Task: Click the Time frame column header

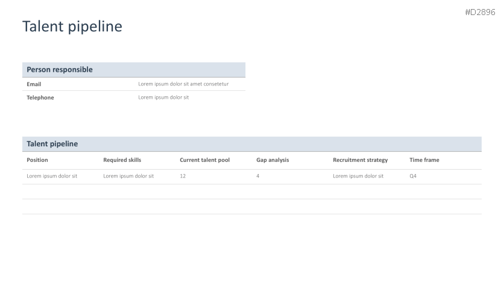Action: tap(424, 160)
